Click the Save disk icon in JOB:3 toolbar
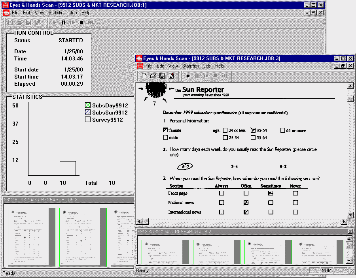Viewport: 356px width, 278px height. pos(162,76)
